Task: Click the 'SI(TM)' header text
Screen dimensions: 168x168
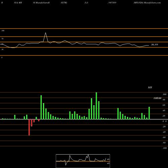Action: [64, 3]
